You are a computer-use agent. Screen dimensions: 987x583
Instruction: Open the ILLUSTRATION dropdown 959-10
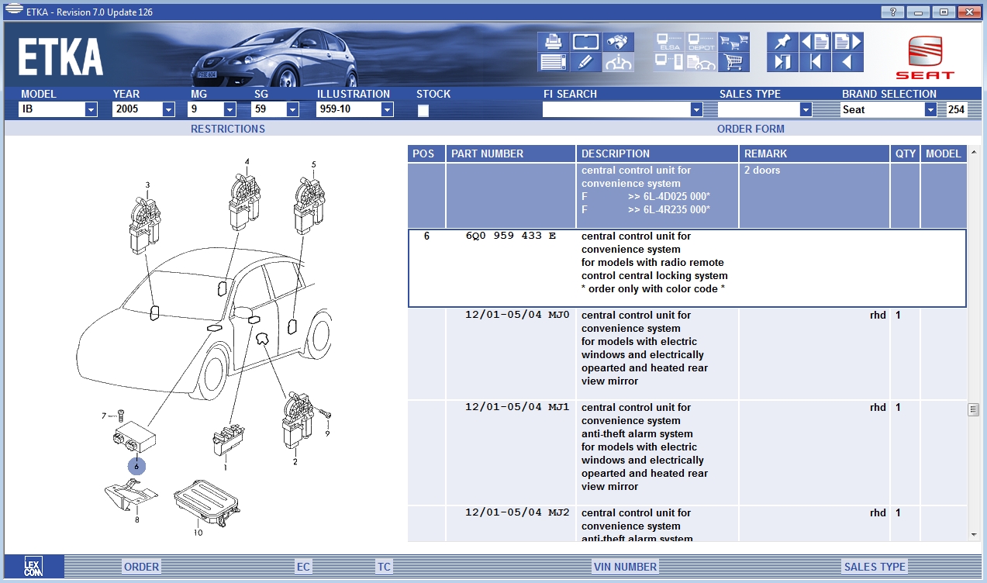(x=387, y=109)
